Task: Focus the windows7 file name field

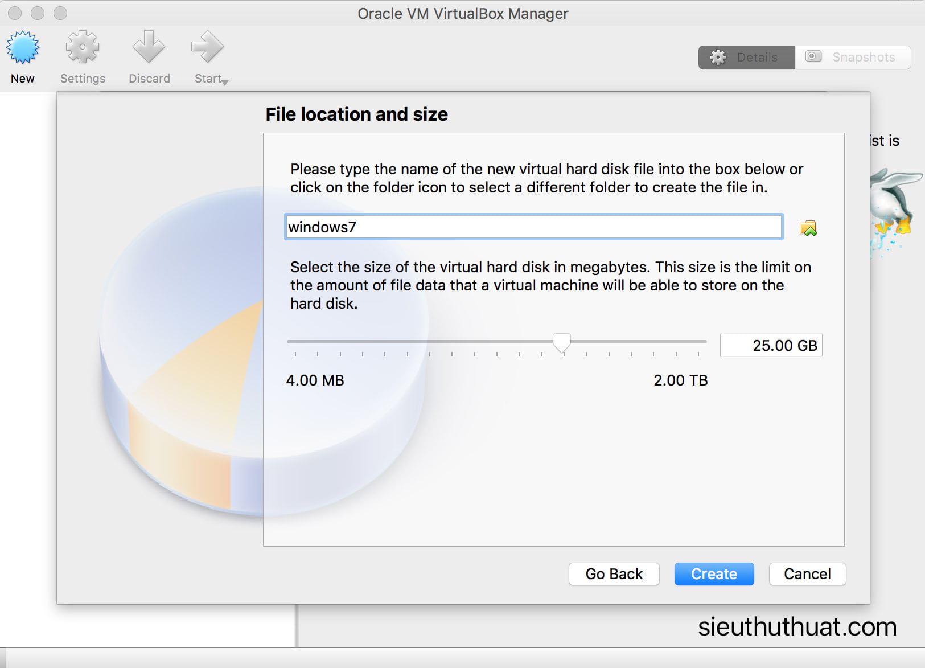Action: (533, 227)
